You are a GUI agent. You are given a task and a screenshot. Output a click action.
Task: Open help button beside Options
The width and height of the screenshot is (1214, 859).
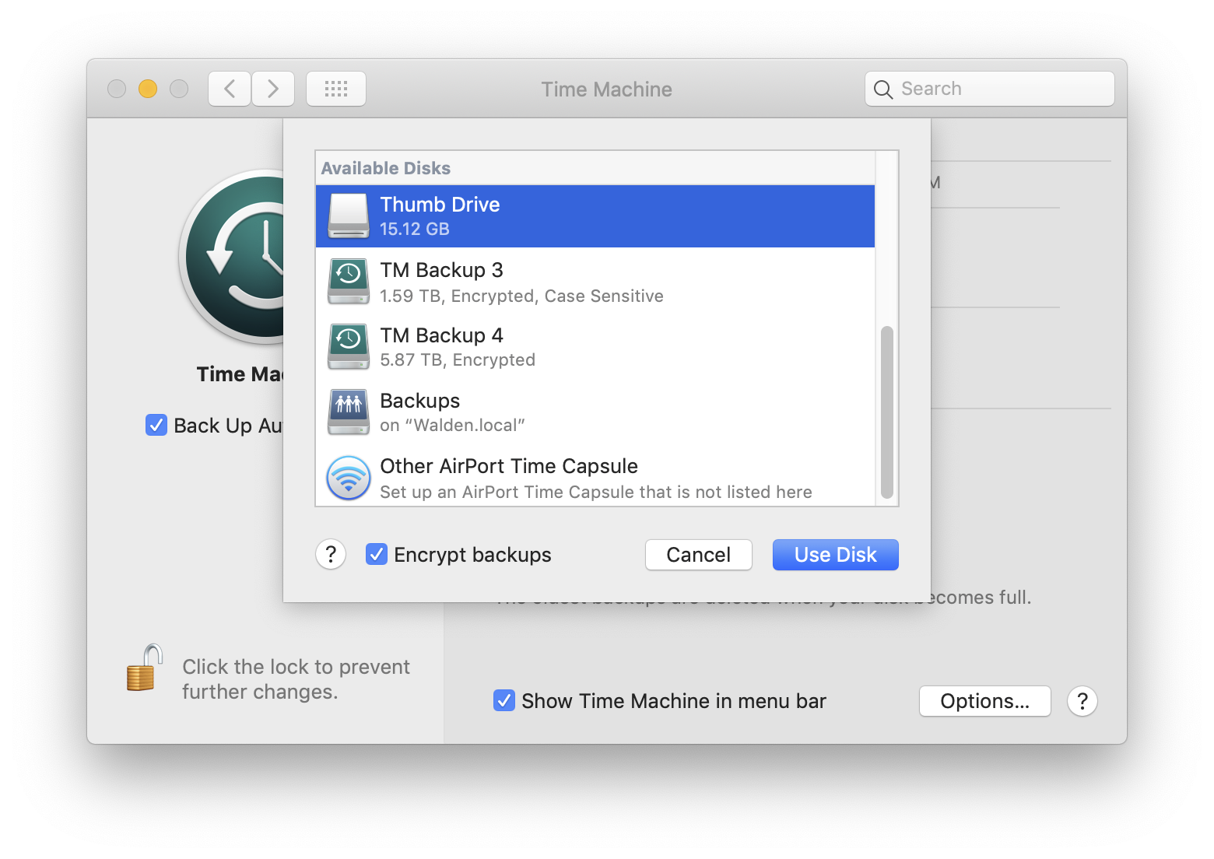1082,701
